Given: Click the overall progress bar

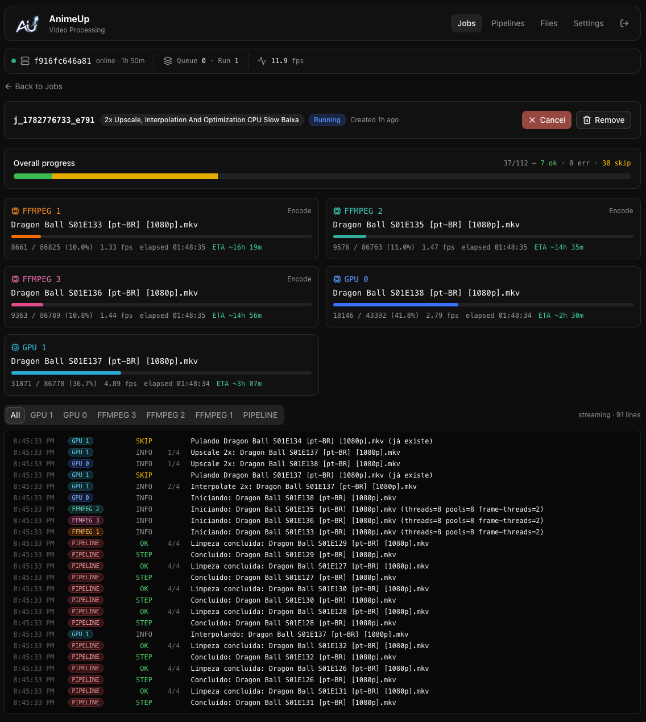Looking at the screenshot, I should [322, 176].
